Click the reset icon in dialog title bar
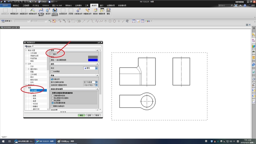This screenshot has width=256, height=144. (99, 43)
